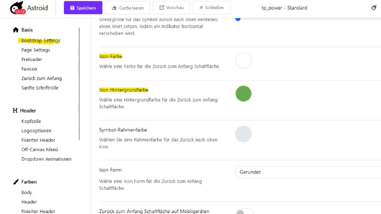Click the H icon beside Header
The width and height of the screenshot is (381, 214).
tap(15, 111)
